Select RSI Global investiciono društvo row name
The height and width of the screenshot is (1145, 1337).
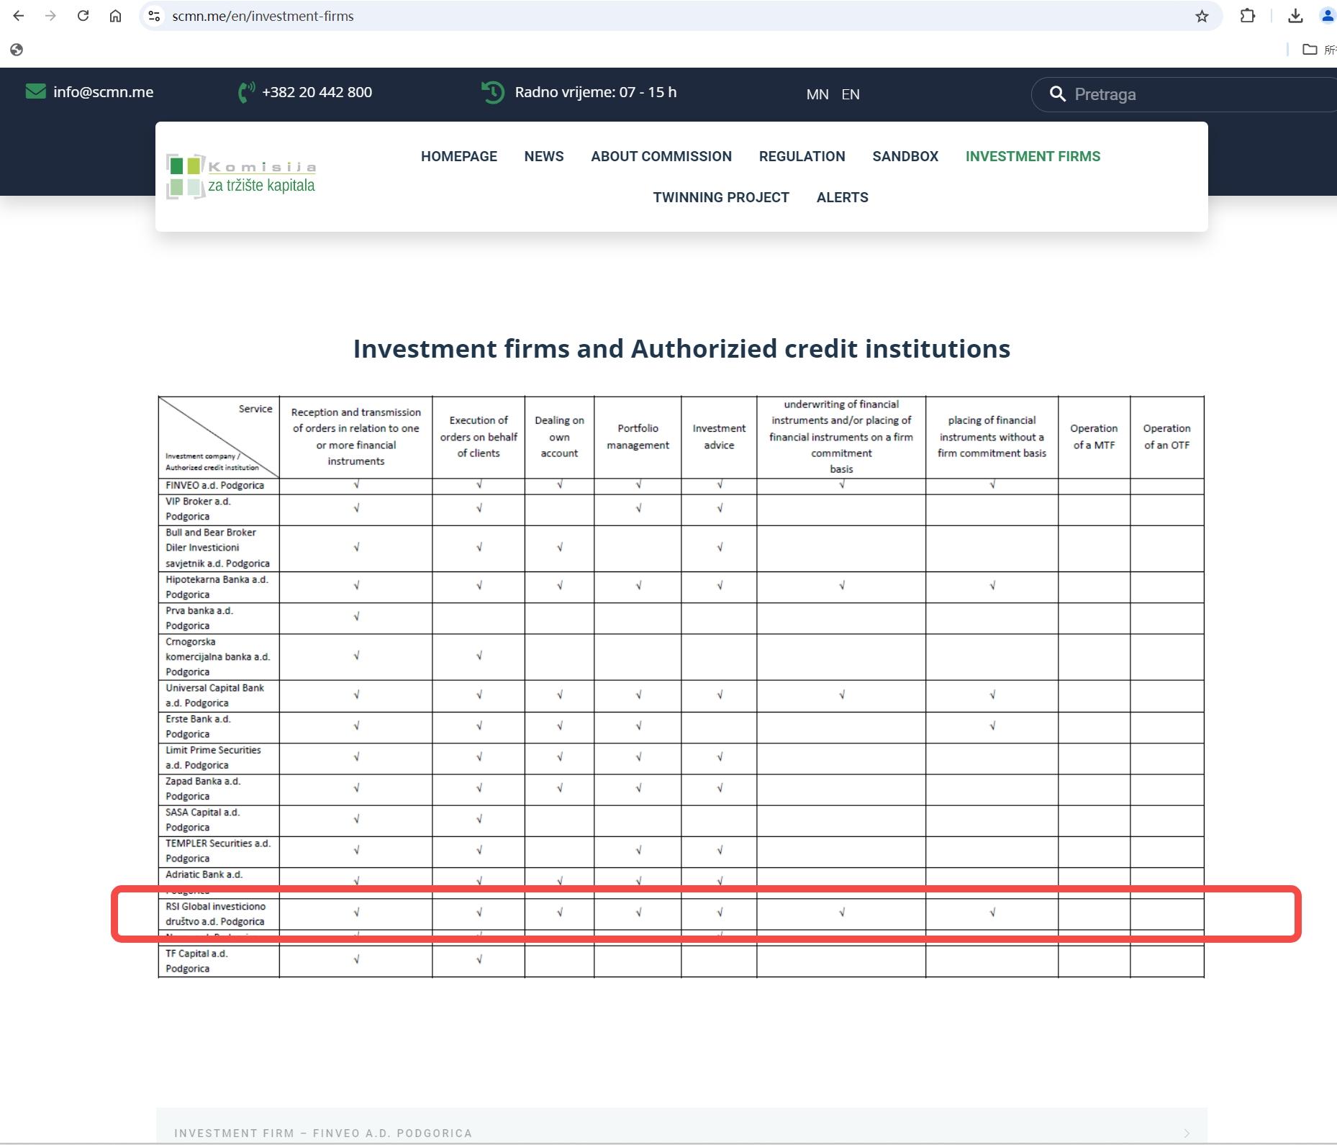215,914
